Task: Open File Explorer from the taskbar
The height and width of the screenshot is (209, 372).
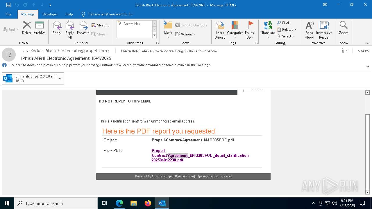Action: point(134,203)
